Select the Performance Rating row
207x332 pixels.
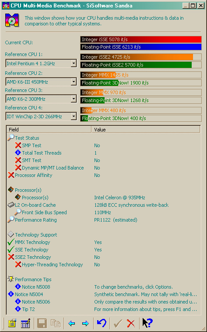coord(103,220)
